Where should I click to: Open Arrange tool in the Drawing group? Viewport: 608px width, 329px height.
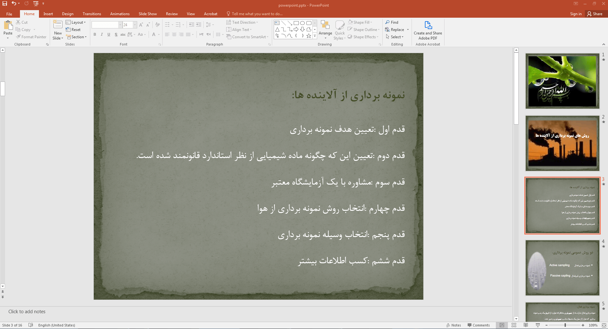(x=325, y=26)
